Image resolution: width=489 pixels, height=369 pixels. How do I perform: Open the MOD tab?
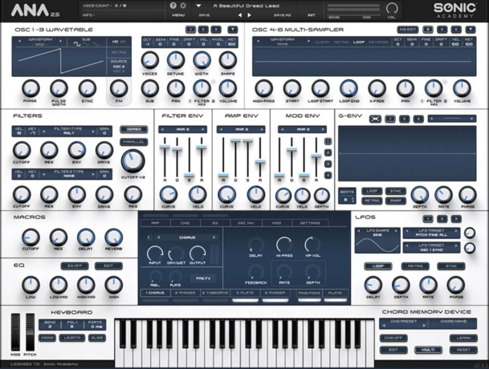pos(277,223)
